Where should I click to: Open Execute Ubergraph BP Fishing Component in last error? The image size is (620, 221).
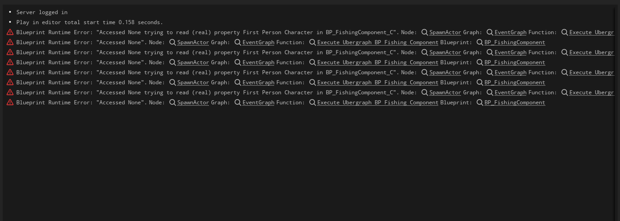tap(378, 103)
